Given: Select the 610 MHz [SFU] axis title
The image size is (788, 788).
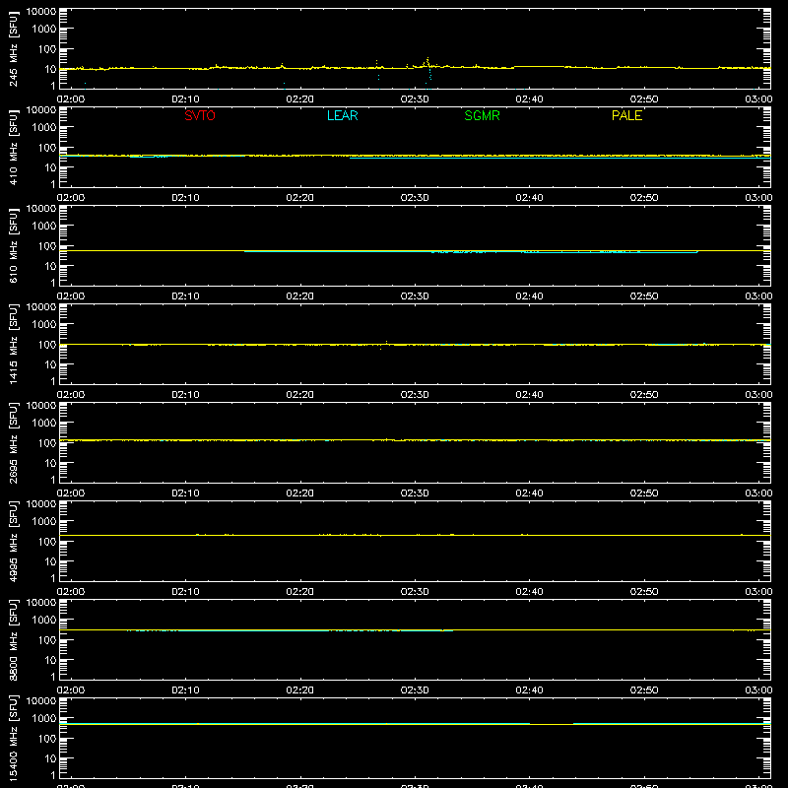Looking at the screenshot, I should click(x=13, y=245).
